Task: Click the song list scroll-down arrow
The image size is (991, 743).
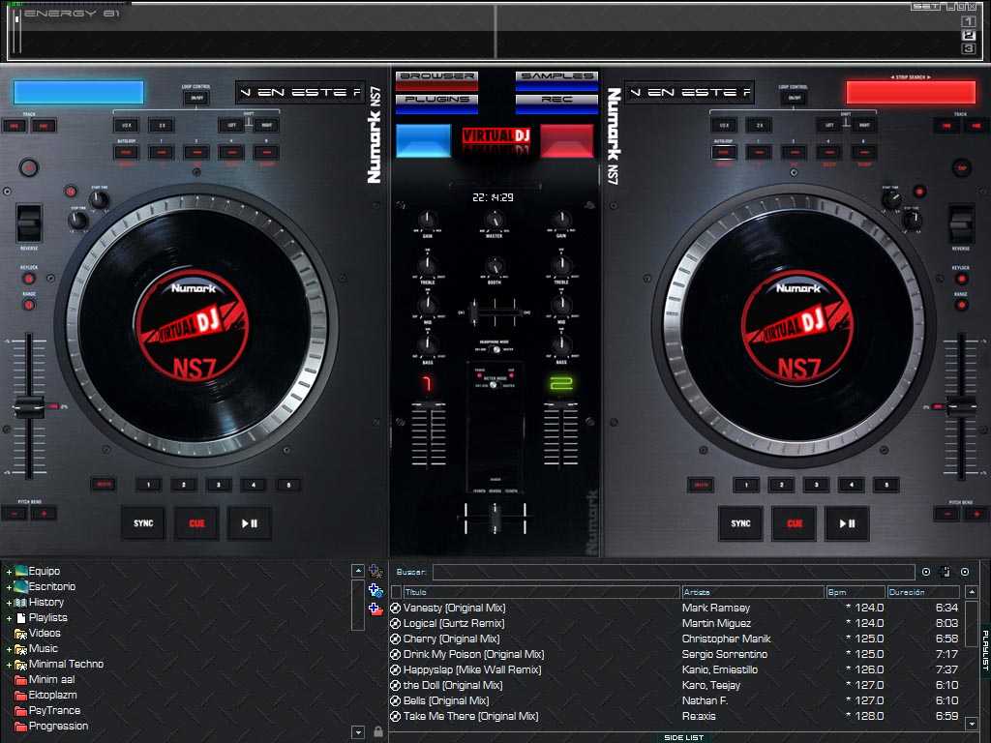Action: [972, 723]
